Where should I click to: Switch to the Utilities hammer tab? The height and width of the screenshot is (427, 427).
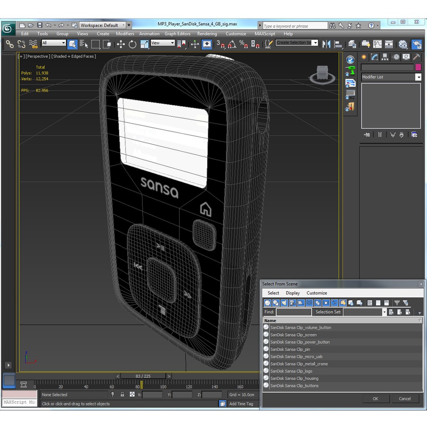click(x=416, y=57)
